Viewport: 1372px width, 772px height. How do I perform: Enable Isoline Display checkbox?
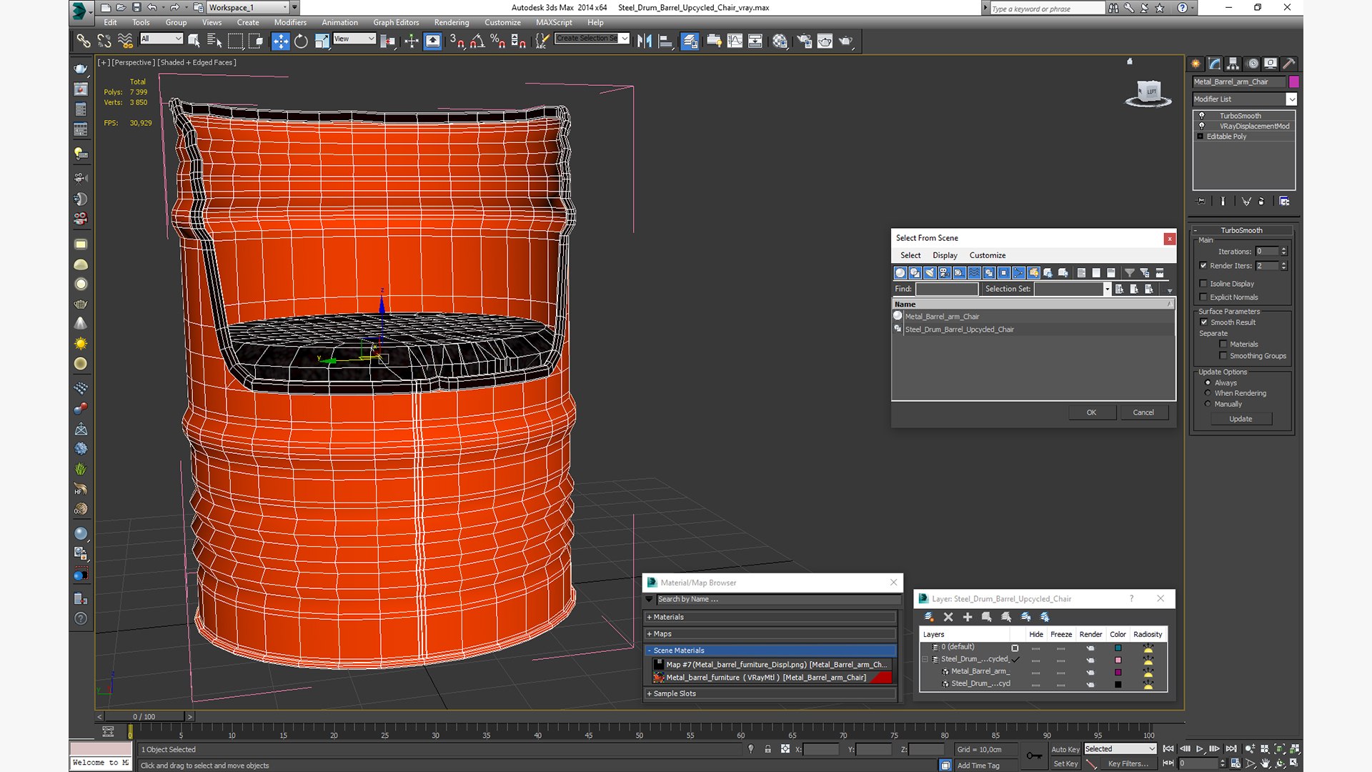click(x=1203, y=284)
